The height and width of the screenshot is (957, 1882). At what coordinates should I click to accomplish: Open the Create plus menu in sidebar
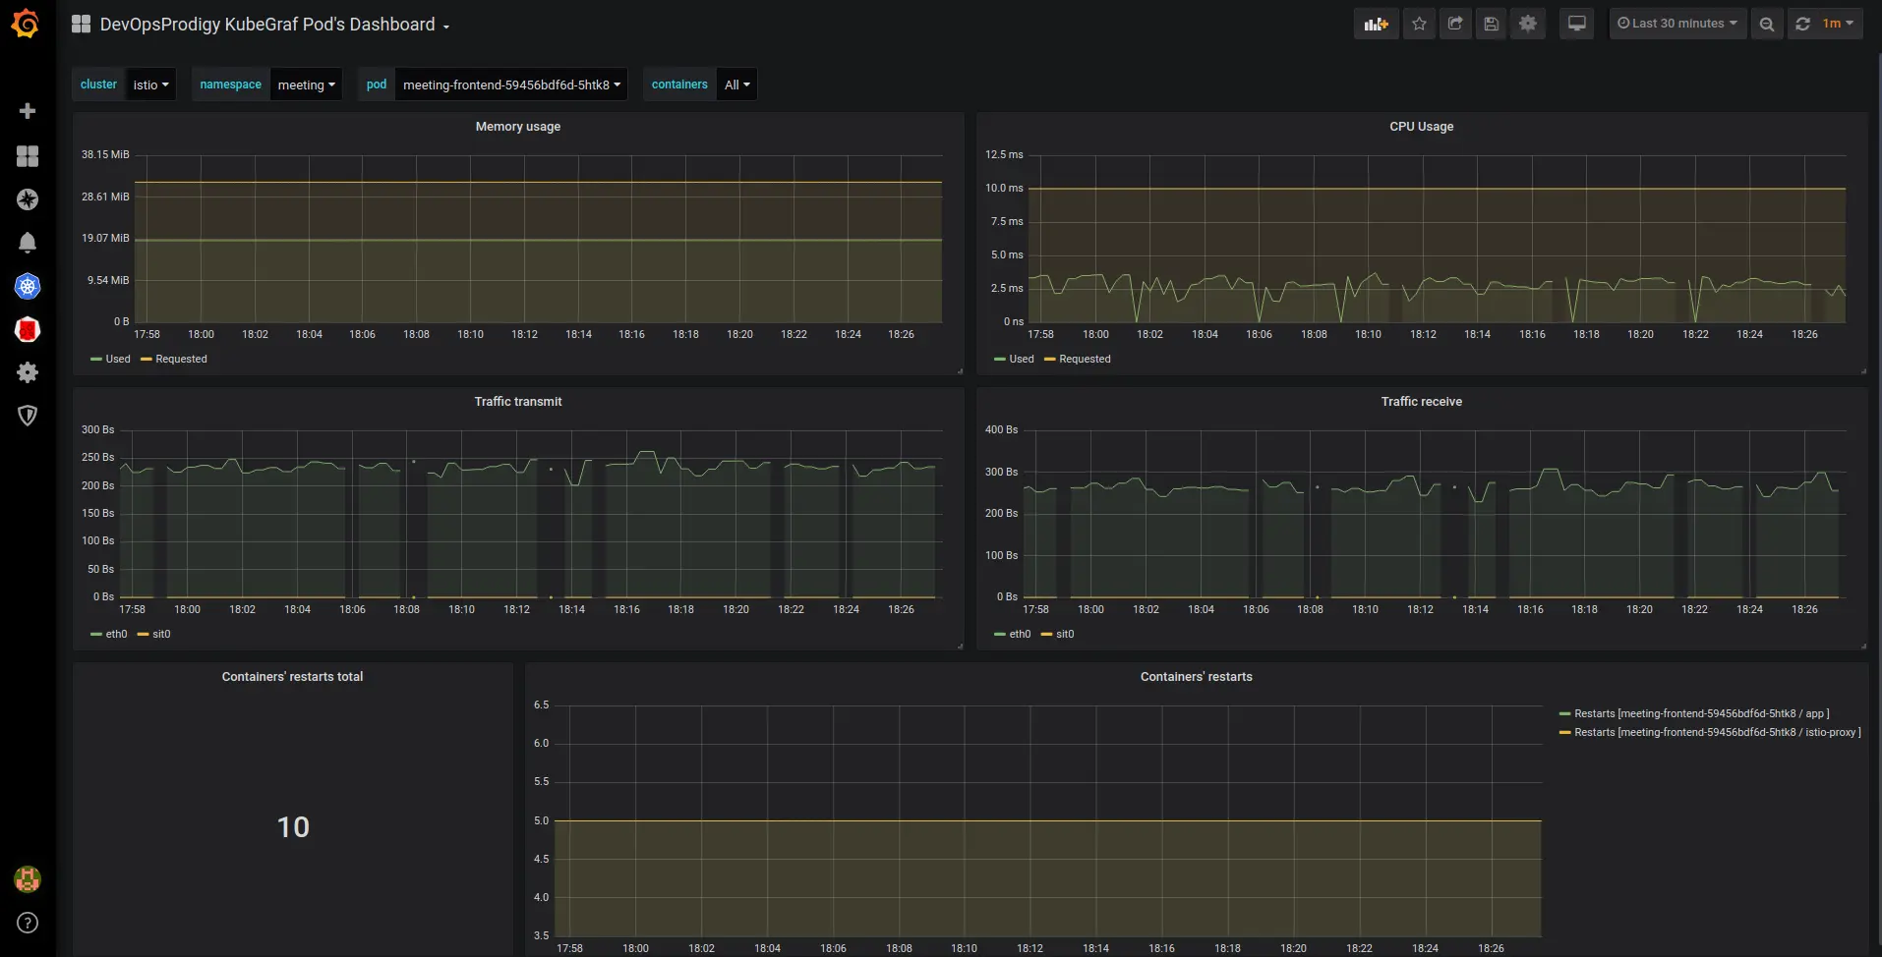point(28,111)
